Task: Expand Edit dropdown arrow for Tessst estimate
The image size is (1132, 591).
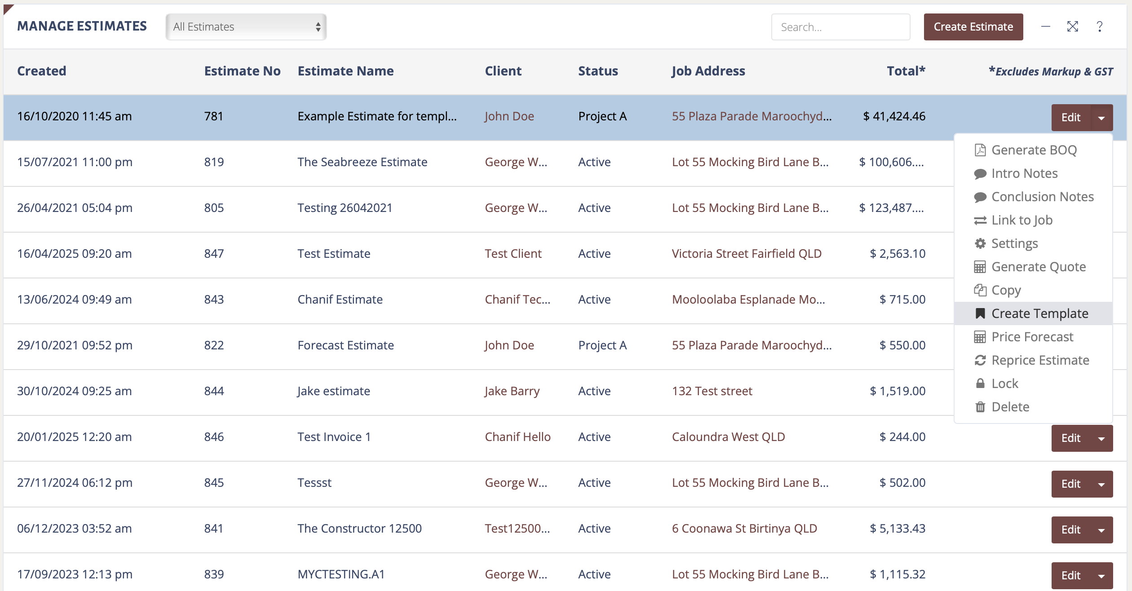Action: [1101, 484]
